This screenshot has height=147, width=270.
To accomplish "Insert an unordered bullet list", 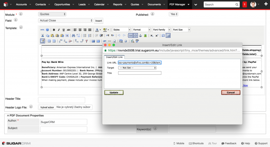I will (85, 36).
